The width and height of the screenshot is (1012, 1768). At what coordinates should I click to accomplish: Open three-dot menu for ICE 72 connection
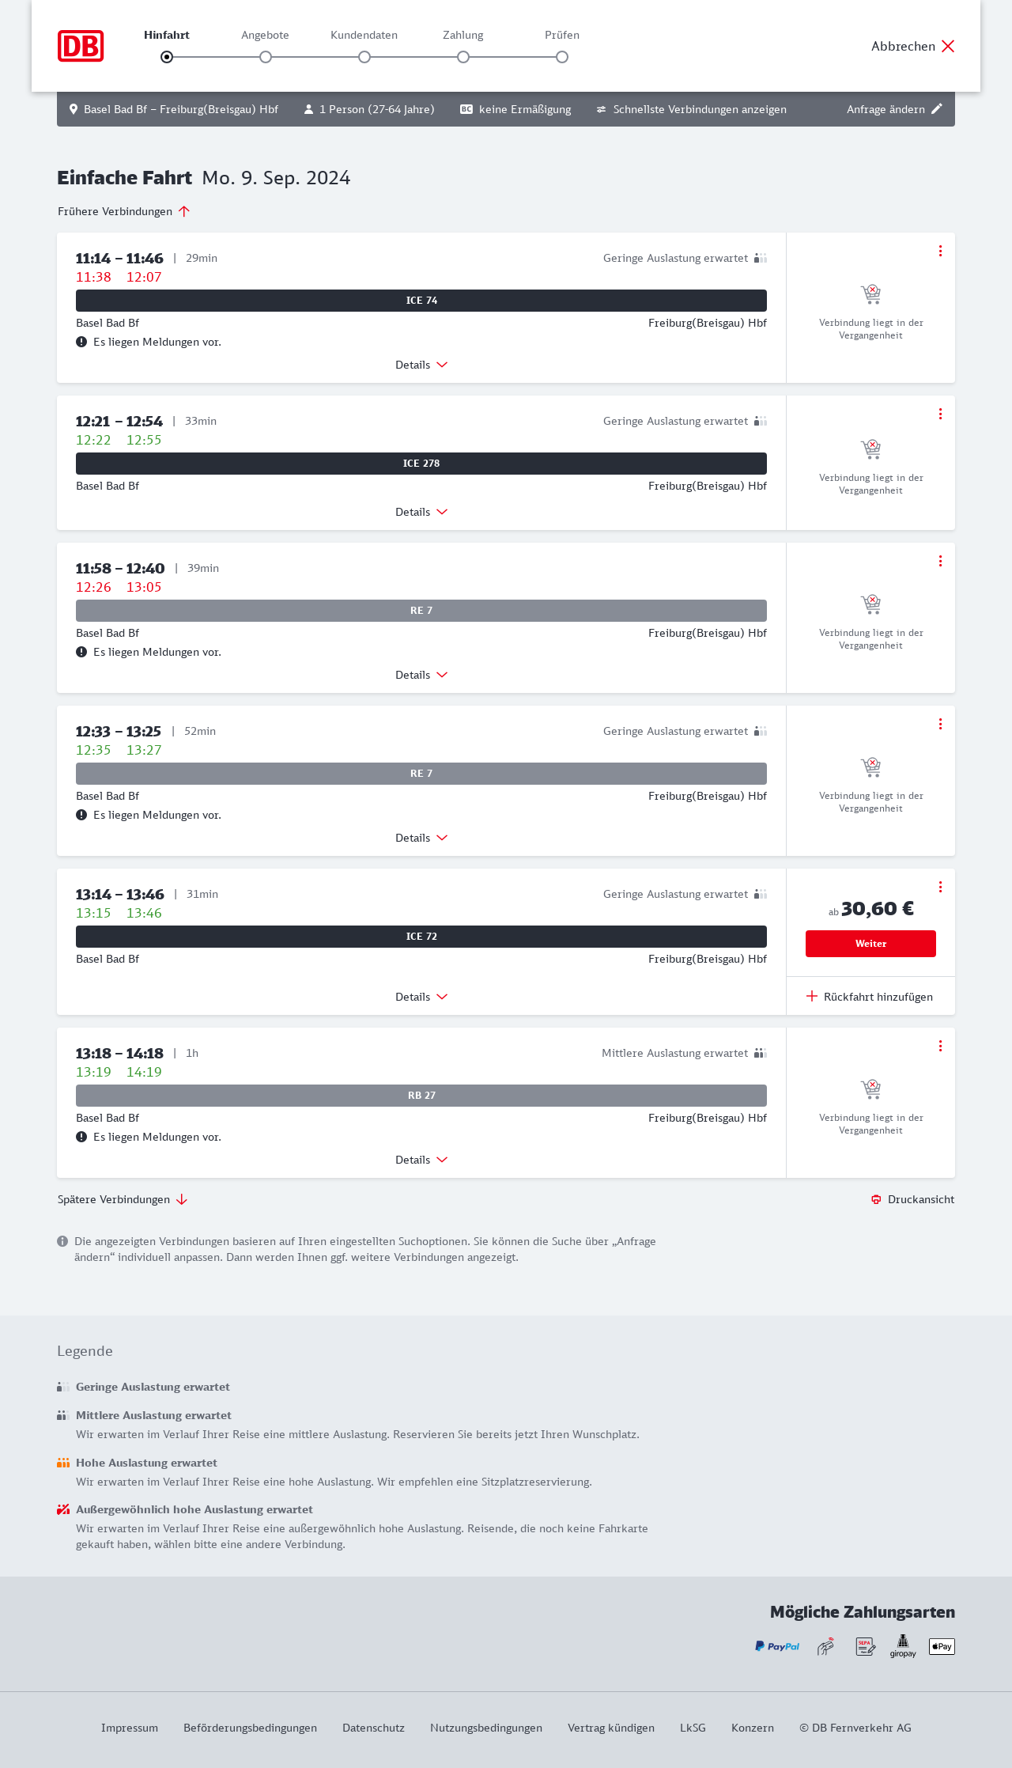940,887
